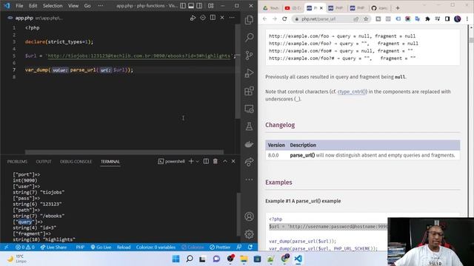Toggle the bottom panel layout button
The height and width of the screenshot is (266, 474).
click(x=191, y=6)
